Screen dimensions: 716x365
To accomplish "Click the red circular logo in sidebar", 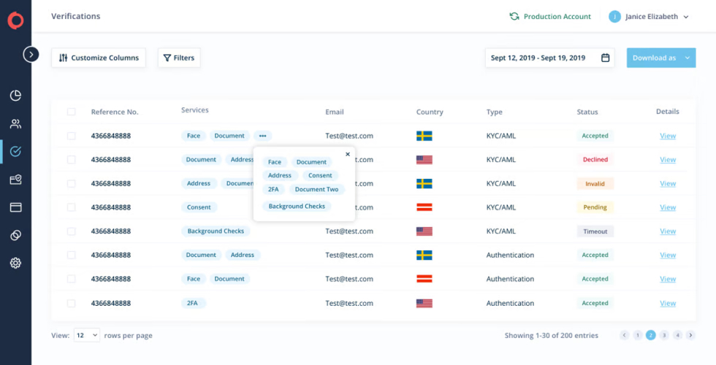I will (15, 20).
